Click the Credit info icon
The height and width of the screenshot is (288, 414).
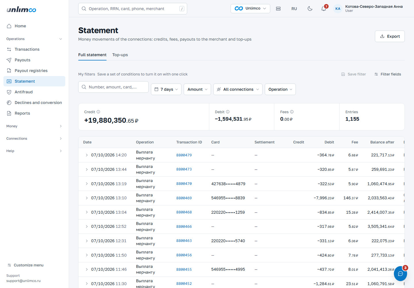click(x=98, y=112)
